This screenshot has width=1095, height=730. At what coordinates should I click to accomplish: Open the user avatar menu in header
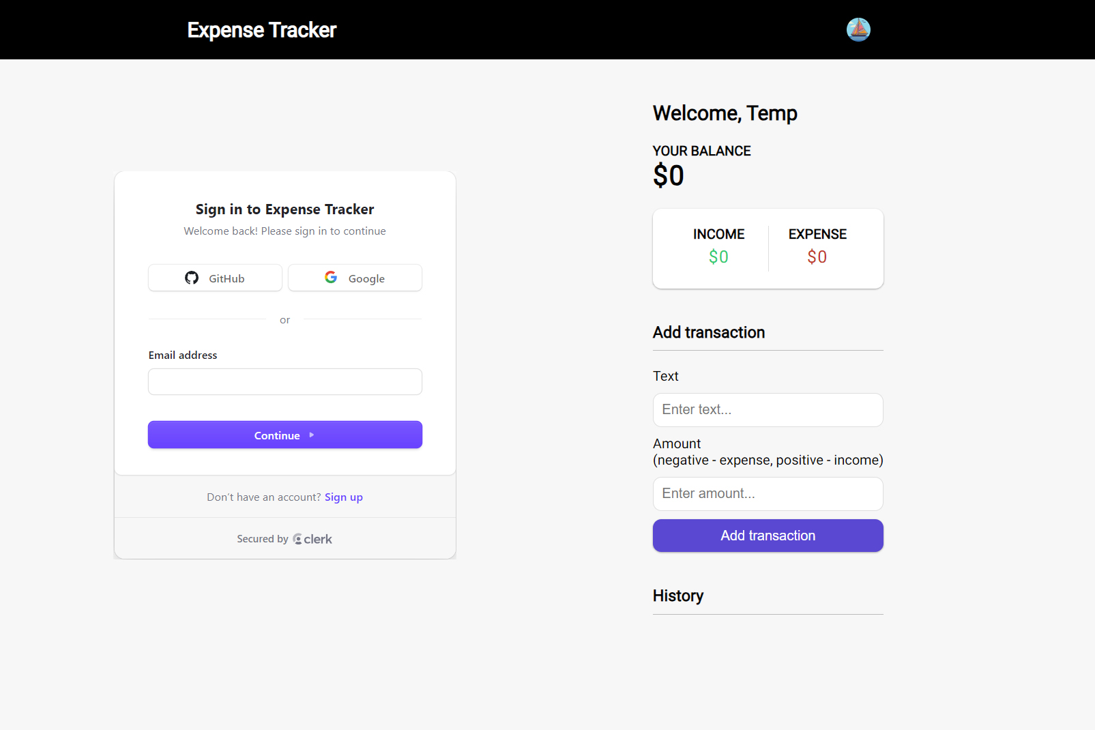pyautogui.click(x=858, y=29)
